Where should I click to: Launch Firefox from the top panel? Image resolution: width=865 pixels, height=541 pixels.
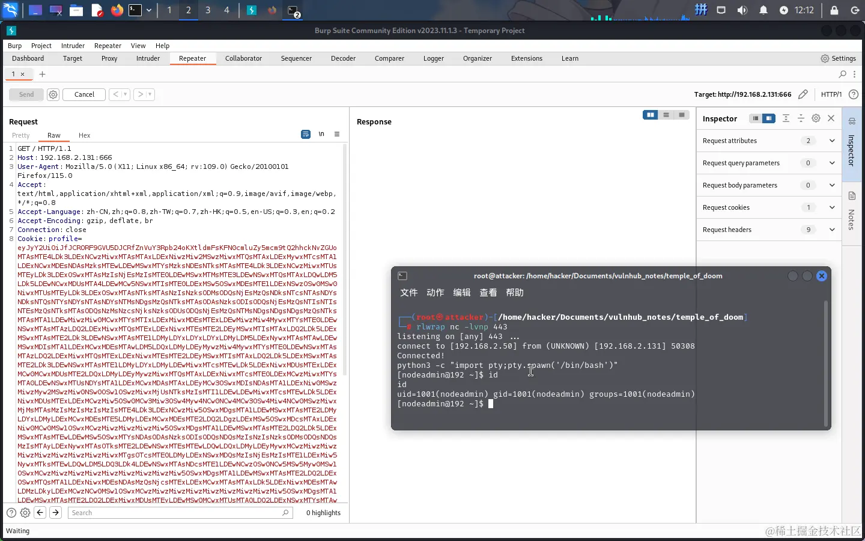[117, 10]
